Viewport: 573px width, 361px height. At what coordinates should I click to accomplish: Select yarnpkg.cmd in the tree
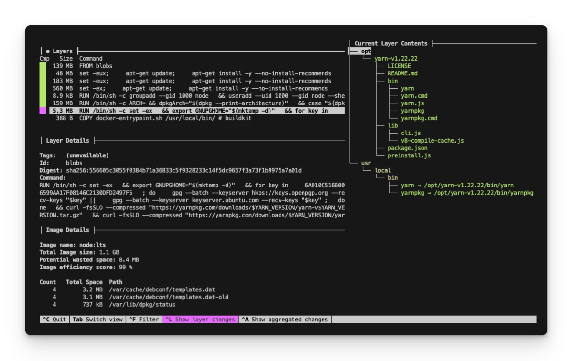419,118
